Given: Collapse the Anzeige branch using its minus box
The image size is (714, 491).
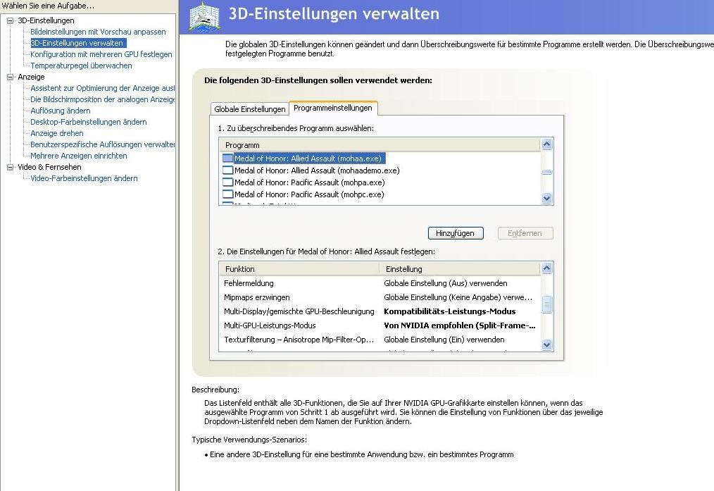Looking at the screenshot, I should click(10, 77).
